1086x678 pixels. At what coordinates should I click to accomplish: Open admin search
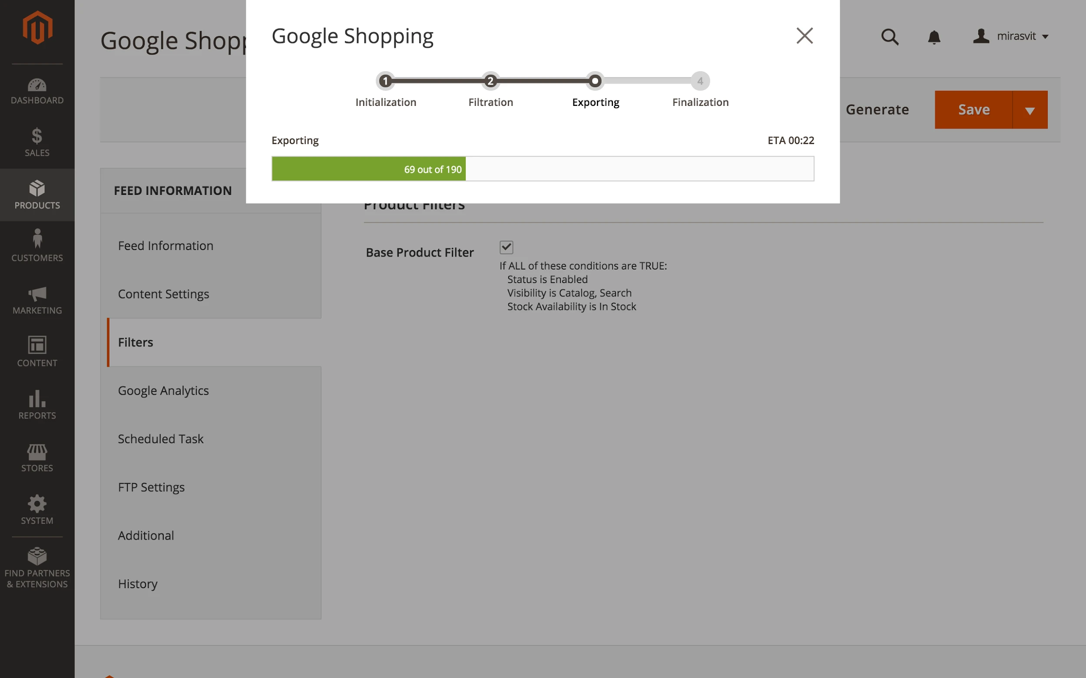[x=890, y=37]
